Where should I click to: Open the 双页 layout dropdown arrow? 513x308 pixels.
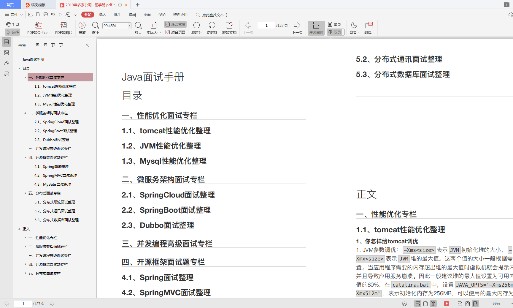click(343, 32)
